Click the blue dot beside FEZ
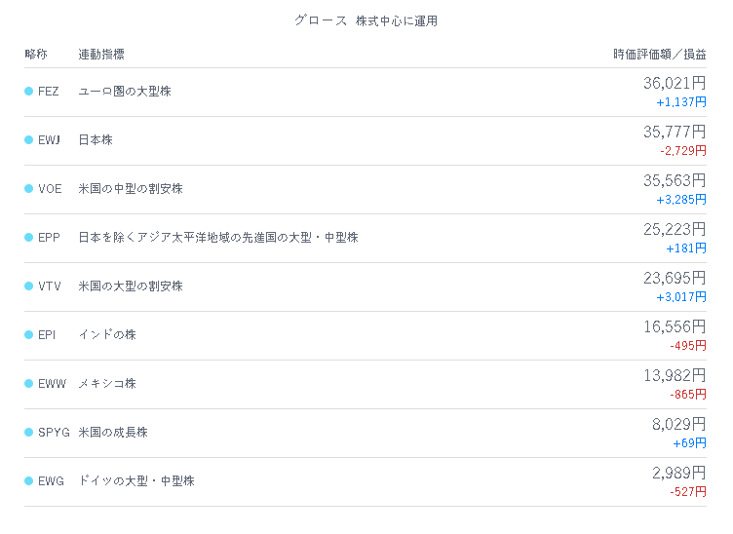Viewport: 733px width, 534px height. [x=28, y=91]
